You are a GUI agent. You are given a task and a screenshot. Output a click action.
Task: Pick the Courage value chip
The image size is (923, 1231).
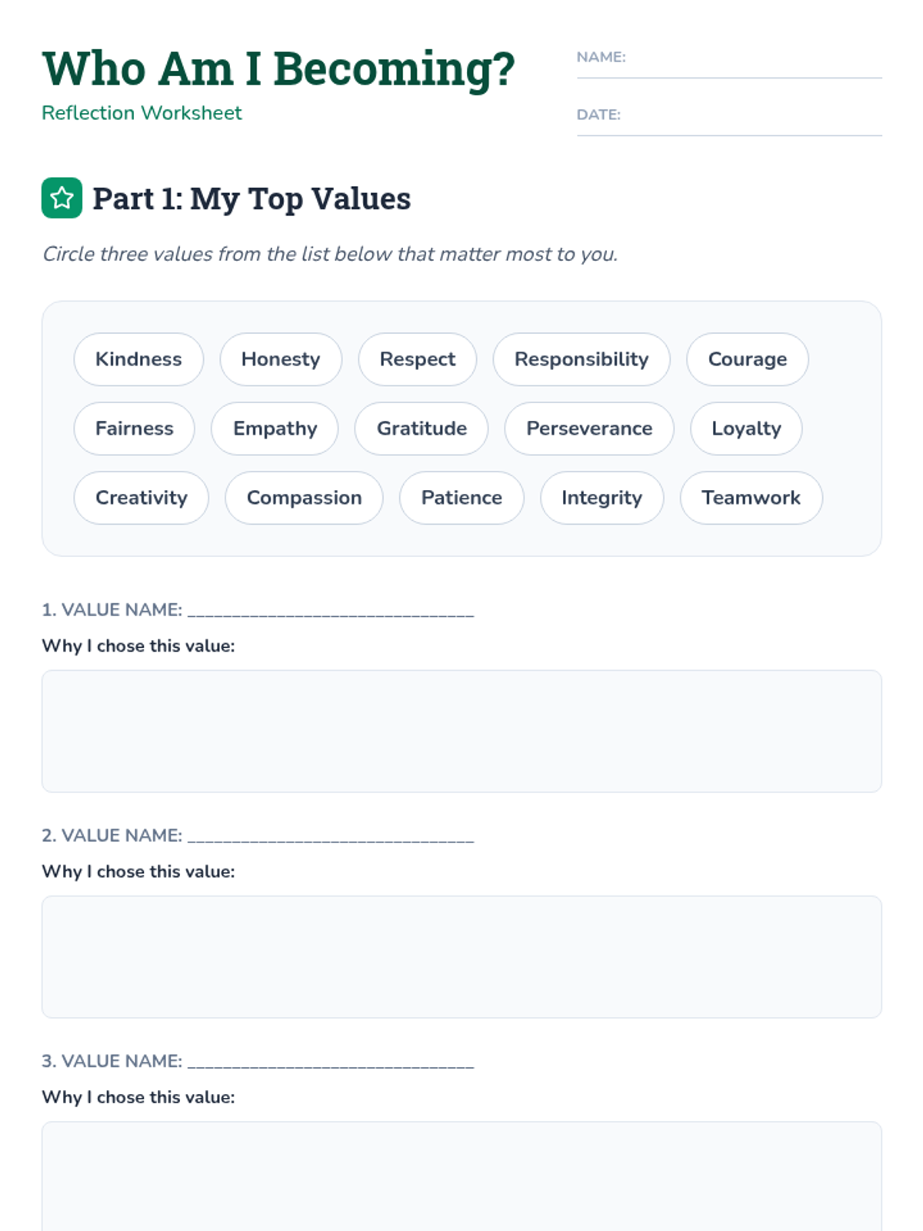coord(747,359)
